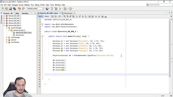The image size is (173, 97).
Task: Click the New Project toolbar icon
Action: coord(6,9)
